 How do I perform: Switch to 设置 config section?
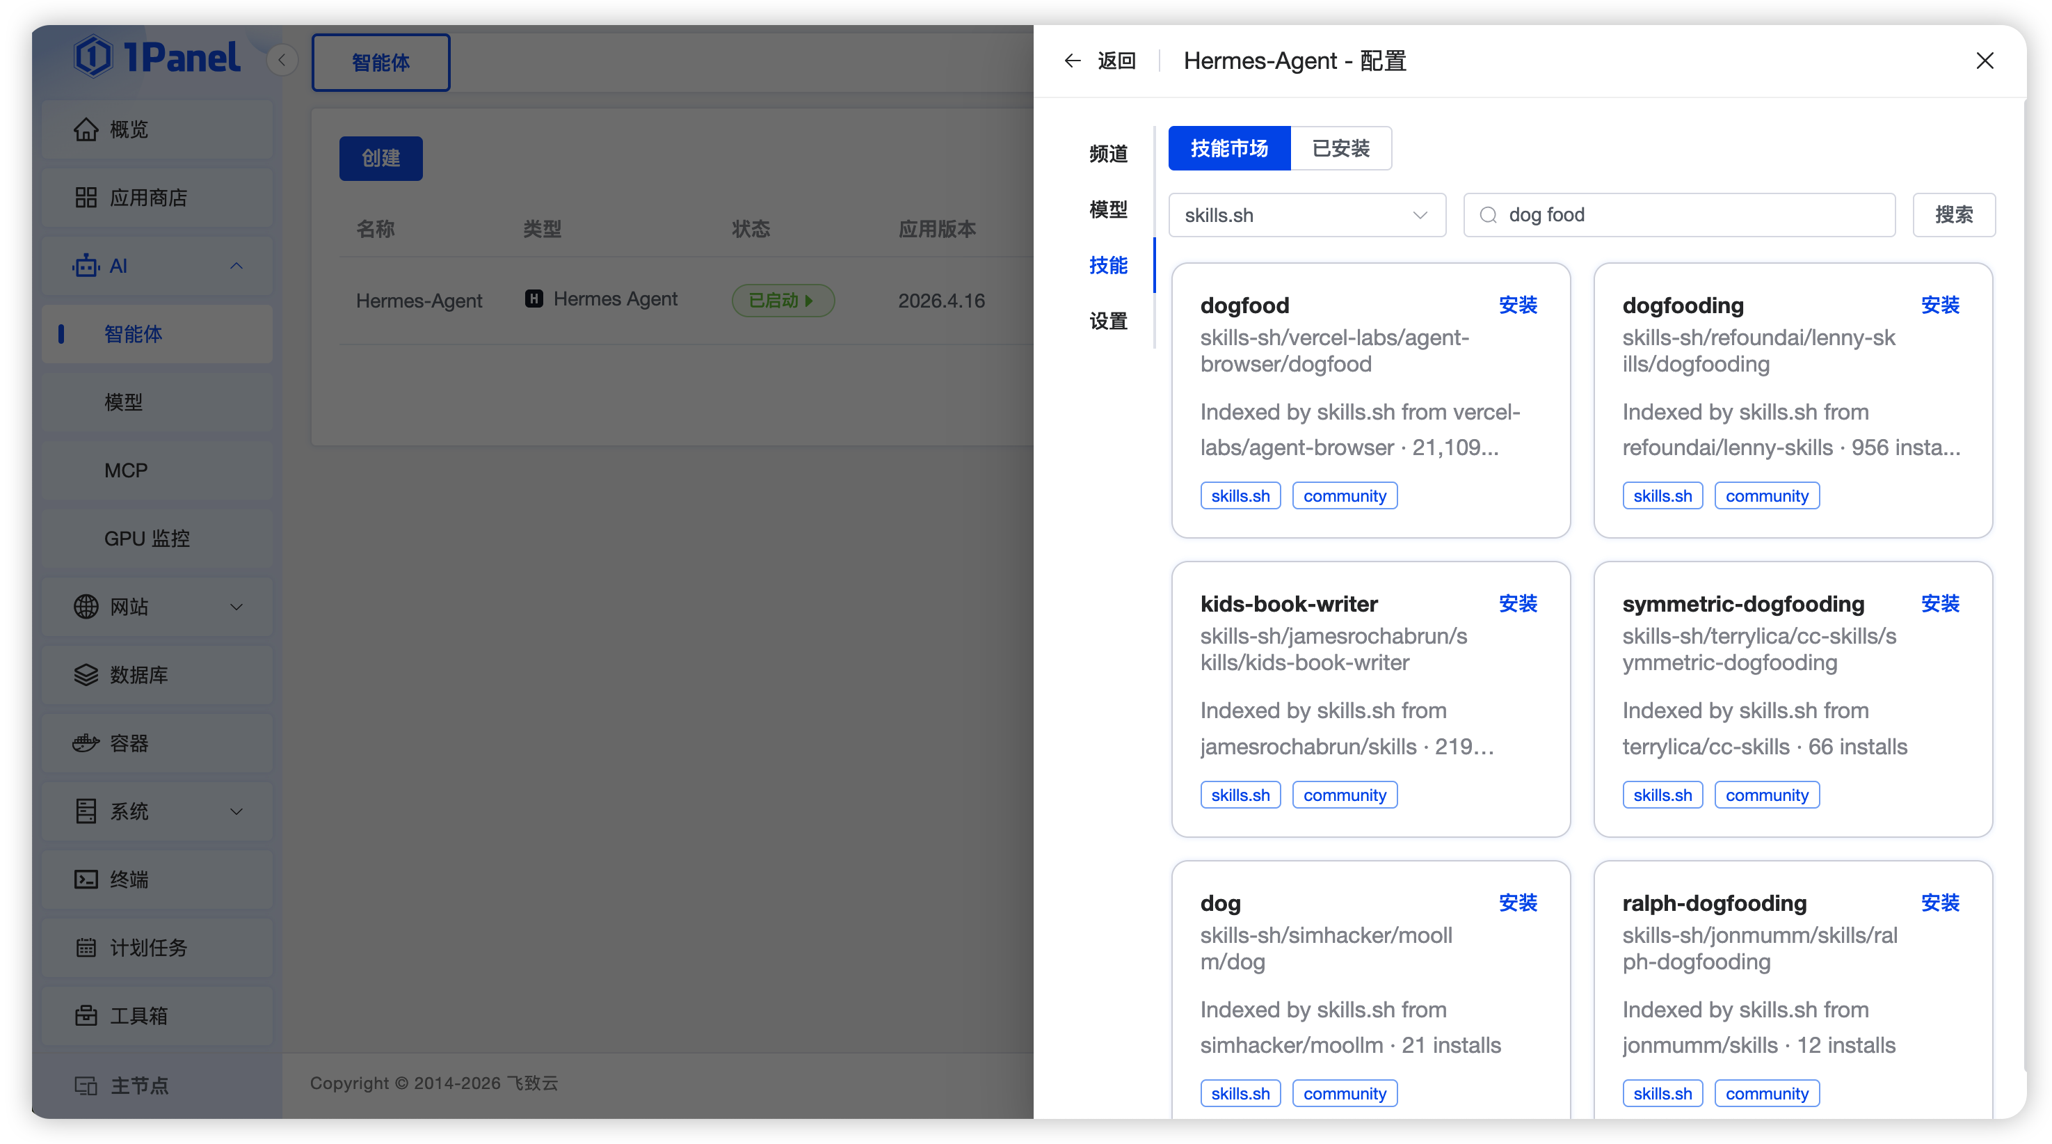coord(1108,321)
